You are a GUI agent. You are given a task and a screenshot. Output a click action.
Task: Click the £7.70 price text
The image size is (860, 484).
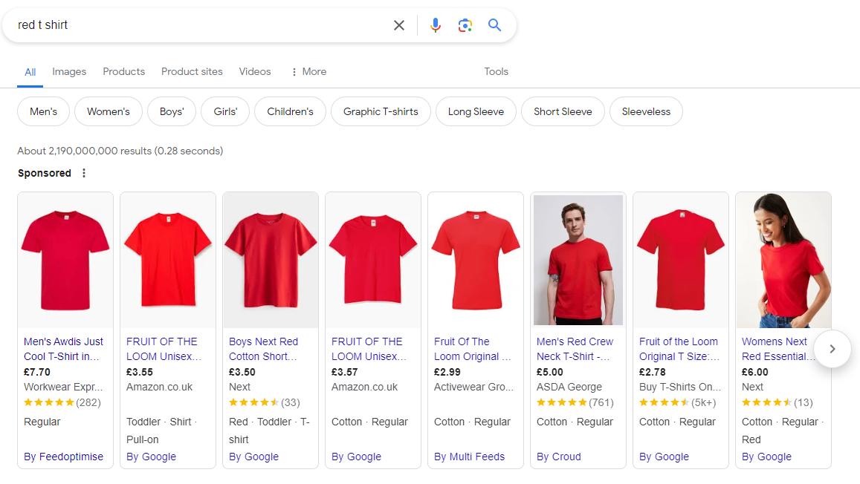(36, 372)
